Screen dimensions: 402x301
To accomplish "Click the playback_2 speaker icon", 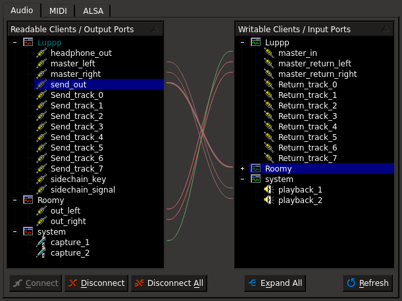I will coord(269,200).
